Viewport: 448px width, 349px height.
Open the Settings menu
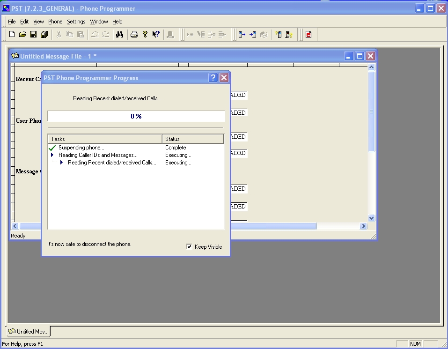76,22
